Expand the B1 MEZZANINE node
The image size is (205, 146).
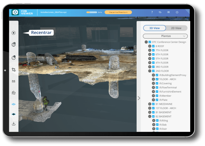[x=150, y=104]
